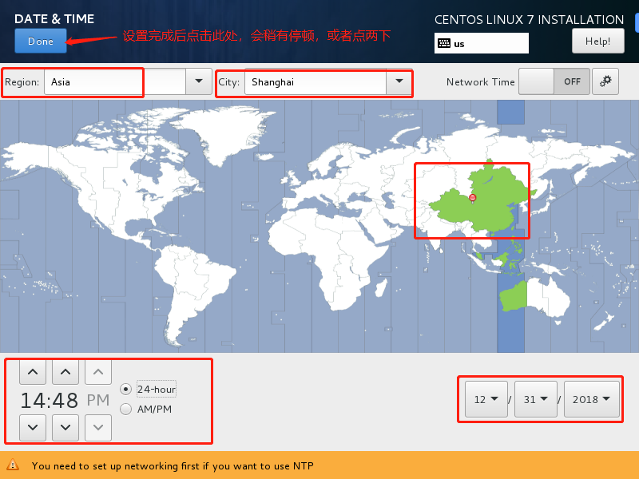Image resolution: width=639 pixels, height=479 pixels.
Task: Click the NTP warning triangle icon
Action: click(x=13, y=465)
